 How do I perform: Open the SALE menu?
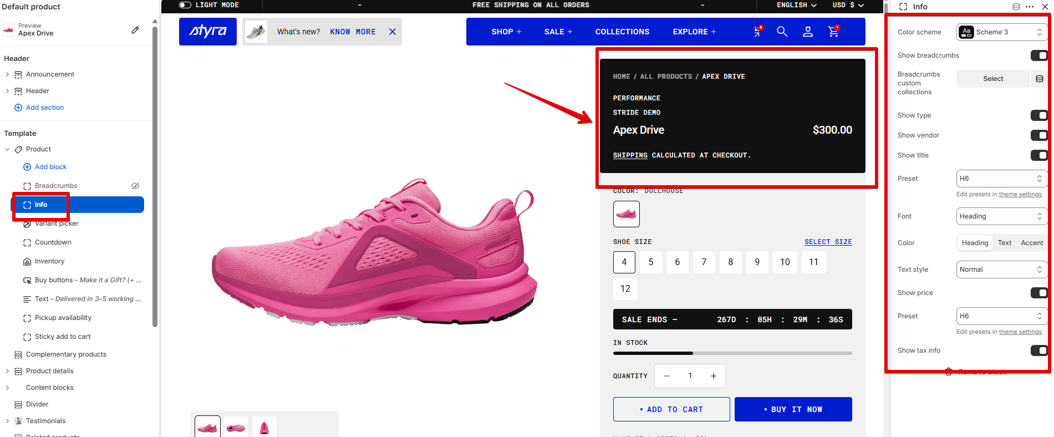click(558, 32)
